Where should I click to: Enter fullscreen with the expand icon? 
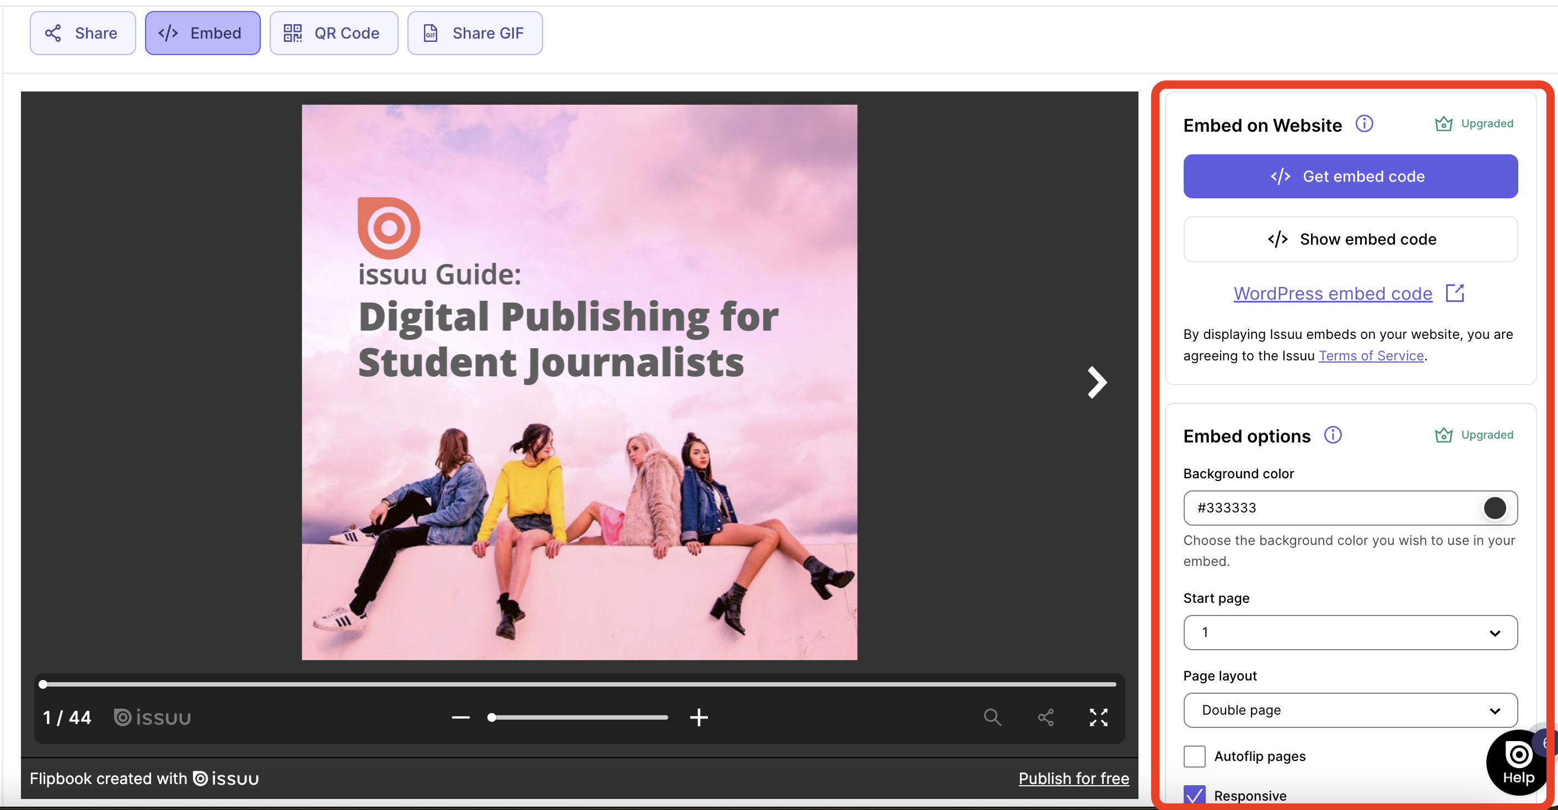coord(1098,717)
